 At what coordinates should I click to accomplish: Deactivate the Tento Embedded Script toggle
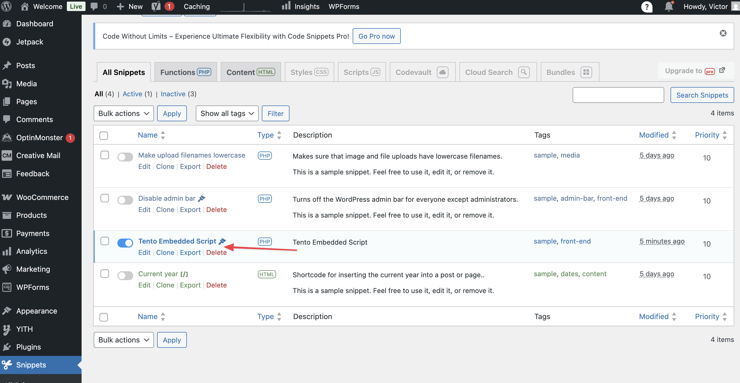coord(125,243)
